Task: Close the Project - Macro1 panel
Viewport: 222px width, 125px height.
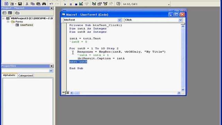Action: click(52, 8)
